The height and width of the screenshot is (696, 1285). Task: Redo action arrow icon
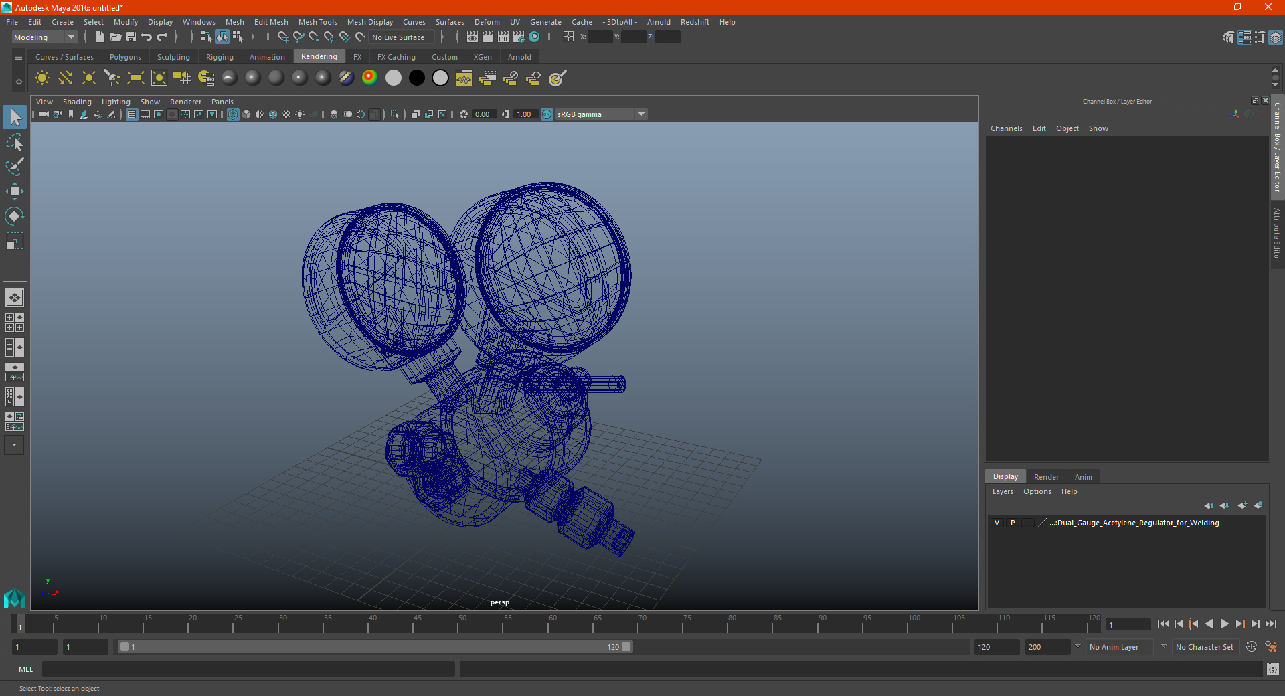coord(162,37)
